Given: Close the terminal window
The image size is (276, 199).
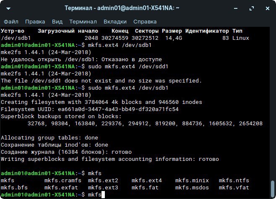Looking at the screenshot, I should tap(267, 8).
